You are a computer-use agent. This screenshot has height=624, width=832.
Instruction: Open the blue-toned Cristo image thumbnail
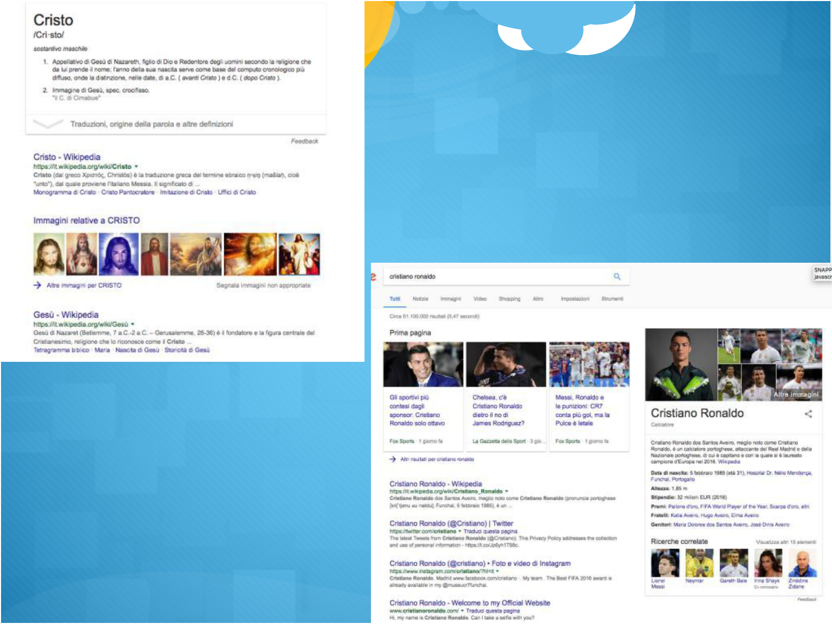[119, 254]
